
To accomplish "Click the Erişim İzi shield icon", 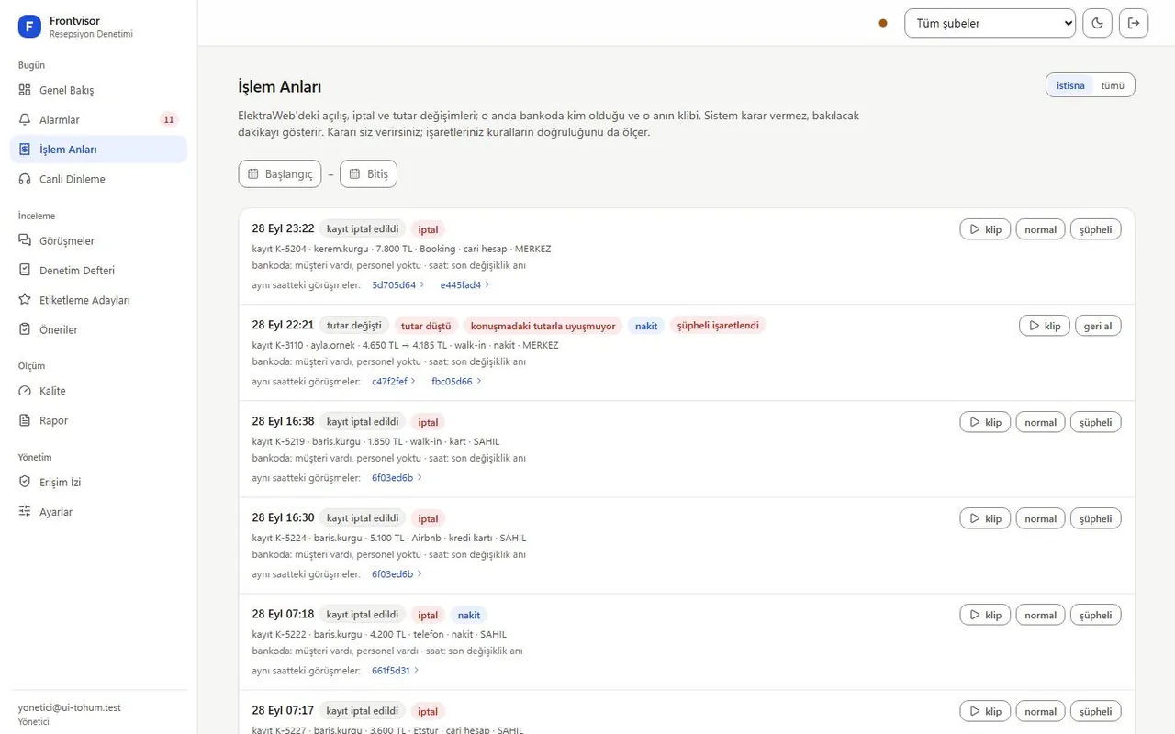I will [x=25, y=482].
